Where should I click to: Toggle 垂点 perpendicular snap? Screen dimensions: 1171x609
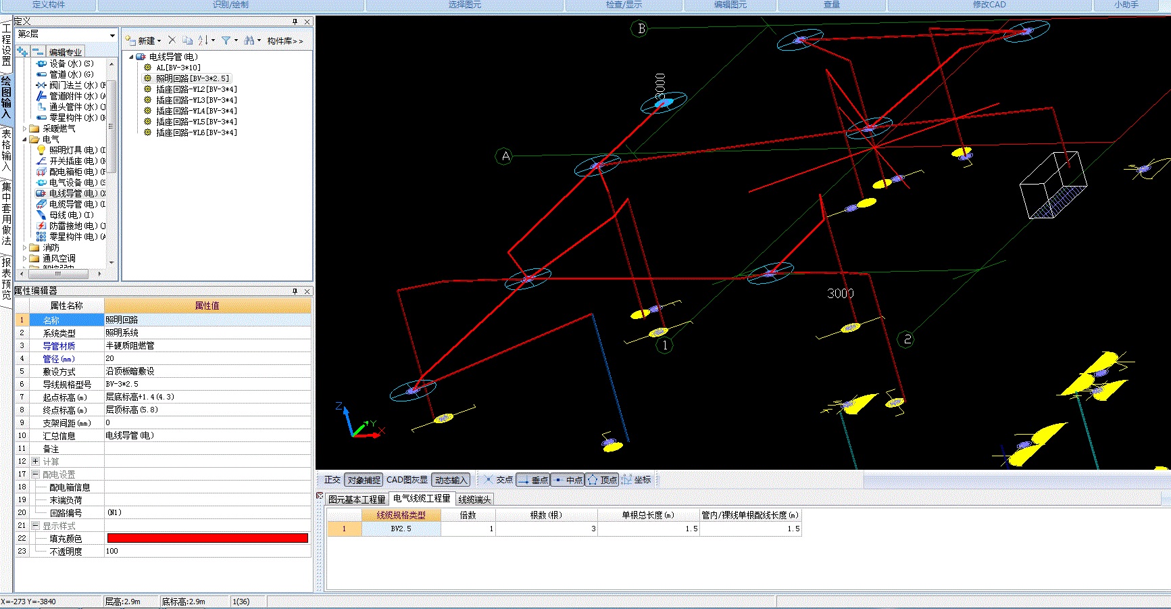[532, 480]
